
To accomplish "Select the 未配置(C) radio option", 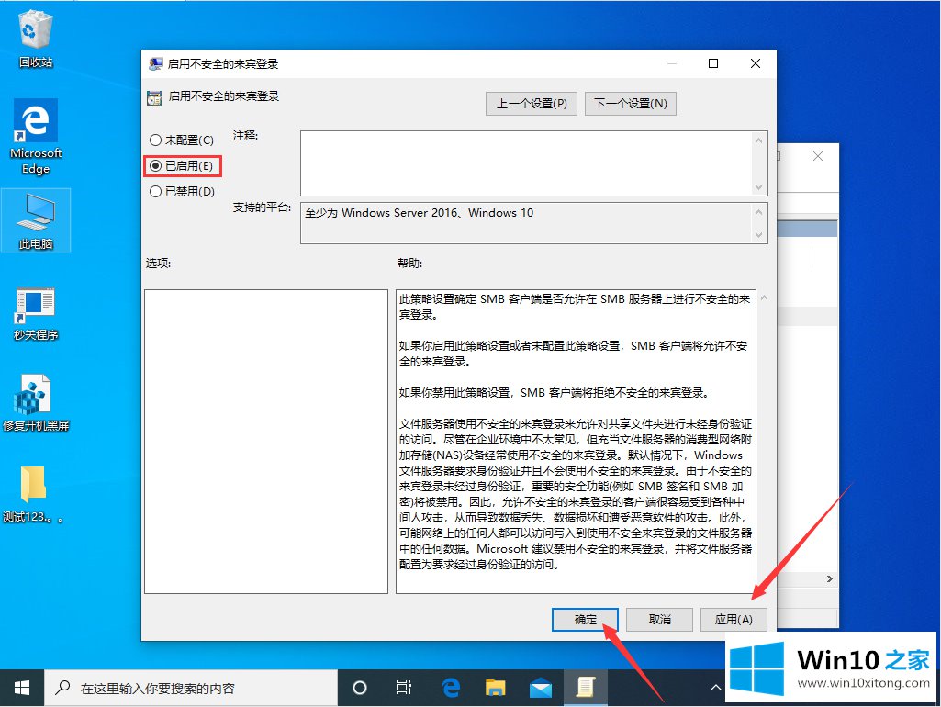I will pos(181,140).
